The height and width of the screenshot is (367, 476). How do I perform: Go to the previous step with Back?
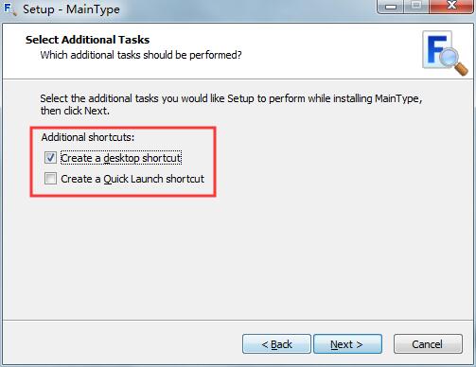(276, 344)
